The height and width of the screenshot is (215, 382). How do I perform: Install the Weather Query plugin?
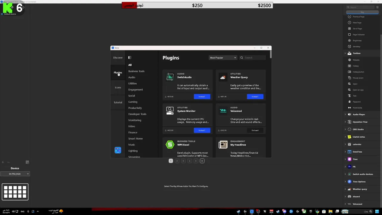coord(255,96)
